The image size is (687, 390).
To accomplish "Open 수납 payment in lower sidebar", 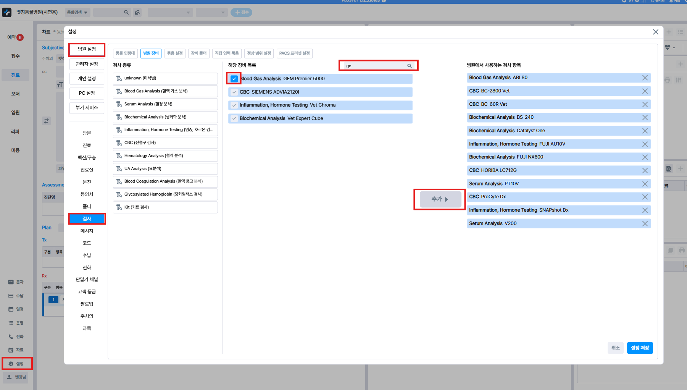I will tap(16, 296).
